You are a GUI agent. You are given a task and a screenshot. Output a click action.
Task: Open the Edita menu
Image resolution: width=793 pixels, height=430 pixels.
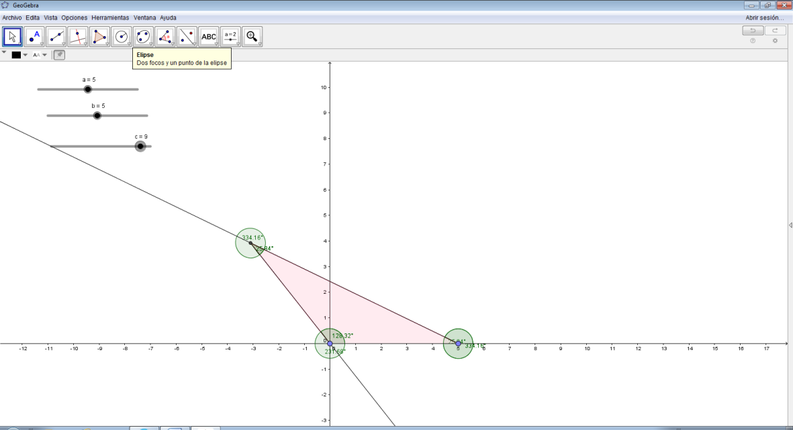[x=32, y=17]
